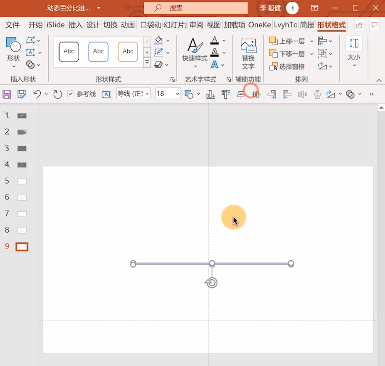Screen dimensions: 385x366
Task: Click the 上移一层 button
Action: tap(287, 41)
